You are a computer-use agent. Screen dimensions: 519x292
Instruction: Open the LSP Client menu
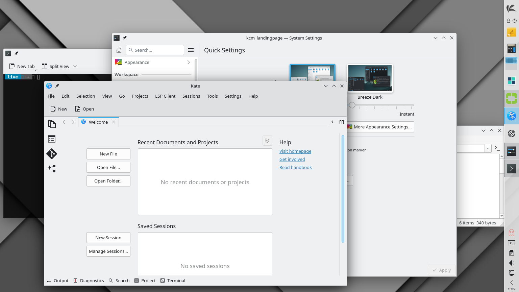tap(165, 96)
